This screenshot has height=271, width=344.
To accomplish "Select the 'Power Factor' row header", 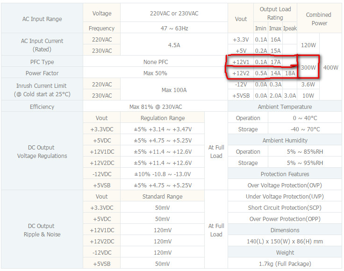I will point(42,73).
